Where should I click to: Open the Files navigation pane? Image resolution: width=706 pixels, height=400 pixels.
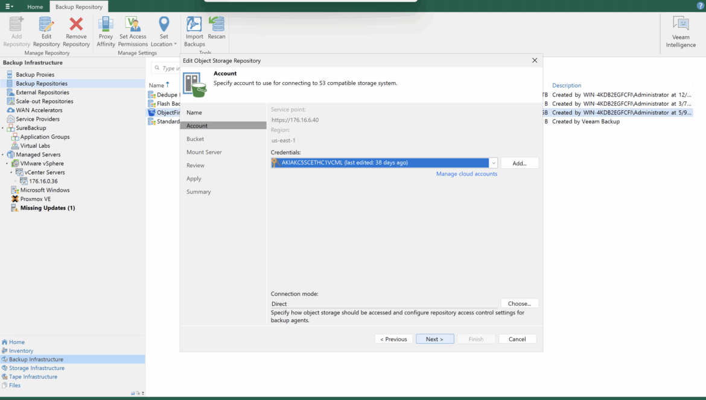[x=14, y=385]
